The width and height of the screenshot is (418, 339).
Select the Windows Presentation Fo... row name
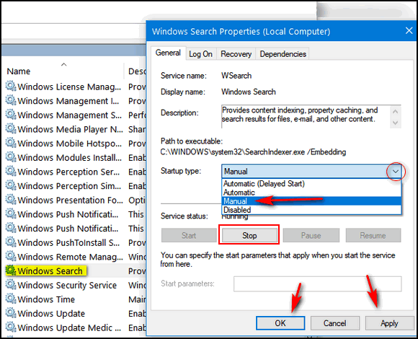[x=70, y=201]
